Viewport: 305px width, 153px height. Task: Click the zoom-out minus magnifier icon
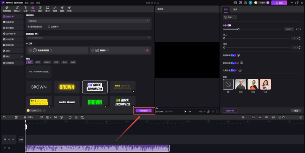click(x=280, y=117)
